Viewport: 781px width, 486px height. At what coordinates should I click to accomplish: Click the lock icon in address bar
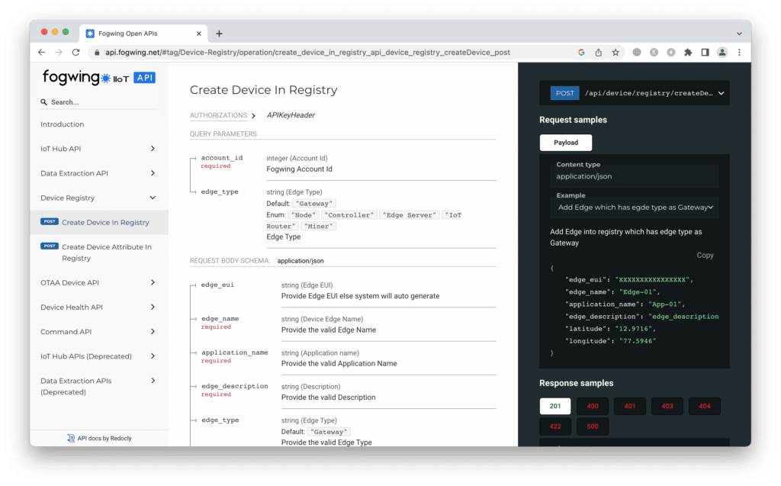click(97, 53)
